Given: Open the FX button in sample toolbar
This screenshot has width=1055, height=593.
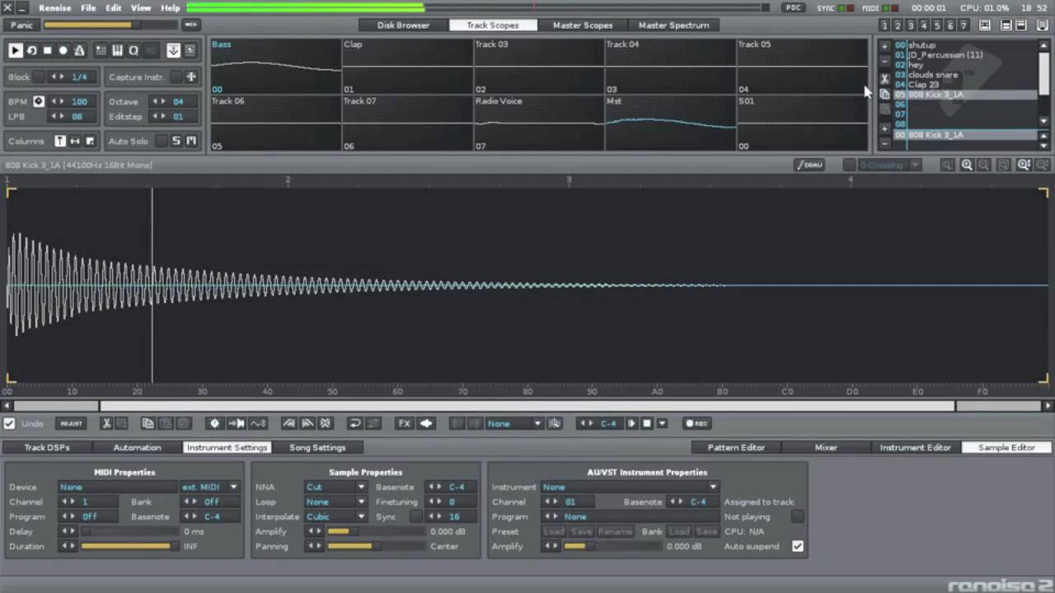Looking at the screenshot, I should click(404, 423).
